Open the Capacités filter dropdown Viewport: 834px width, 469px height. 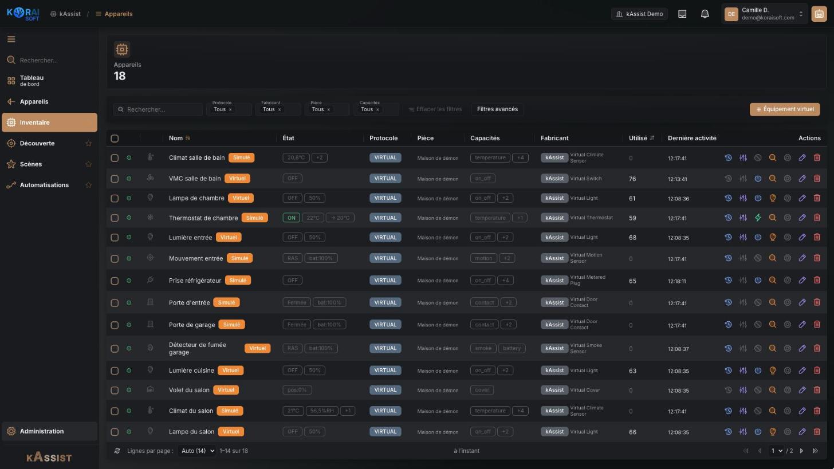point(376,109)
